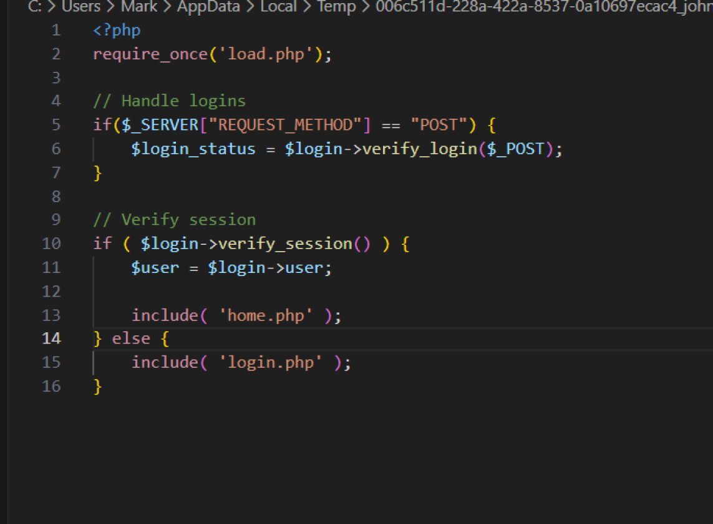Select line number 5 in the gutter
Image resolution: width=713 pixels, height=524 pixels.
pyautogui.click(x=56, y=125)
